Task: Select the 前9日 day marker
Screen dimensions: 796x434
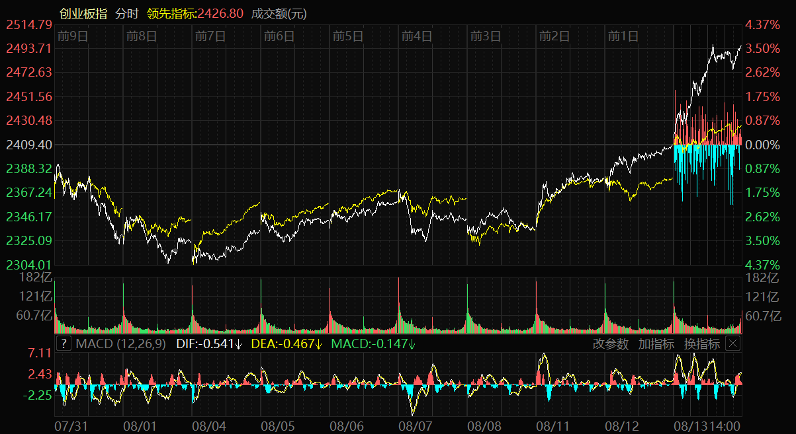Action: pos(73,36)
